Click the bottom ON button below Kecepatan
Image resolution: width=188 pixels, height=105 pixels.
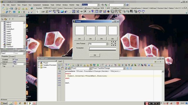[95, 55]
